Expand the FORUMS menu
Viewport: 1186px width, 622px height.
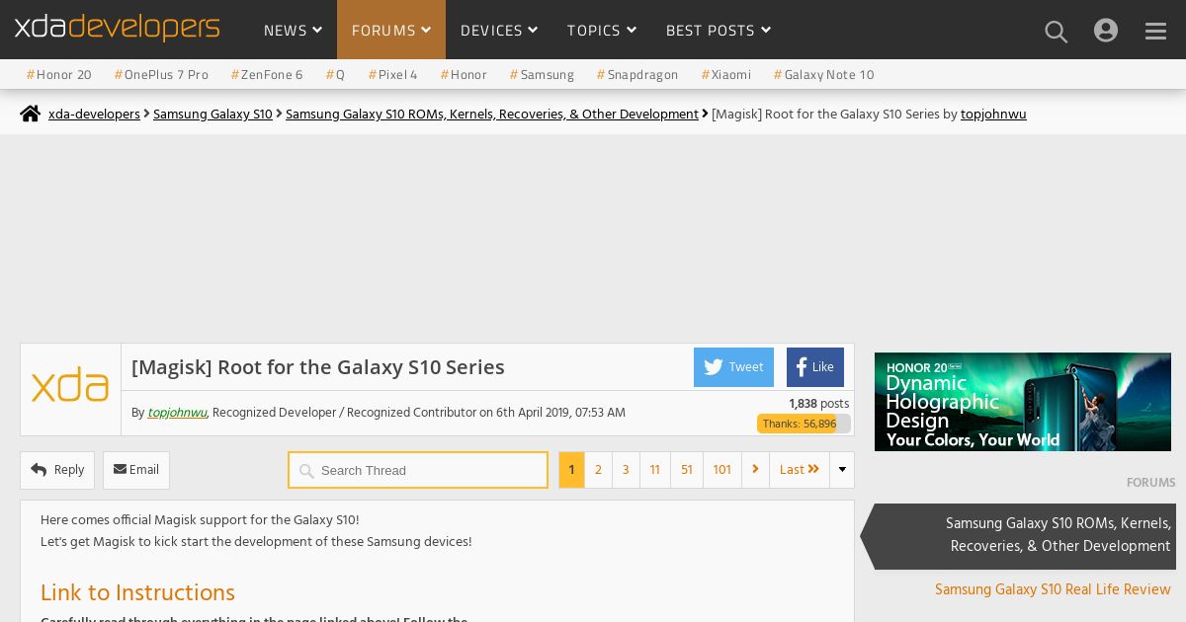pos(391,31)
